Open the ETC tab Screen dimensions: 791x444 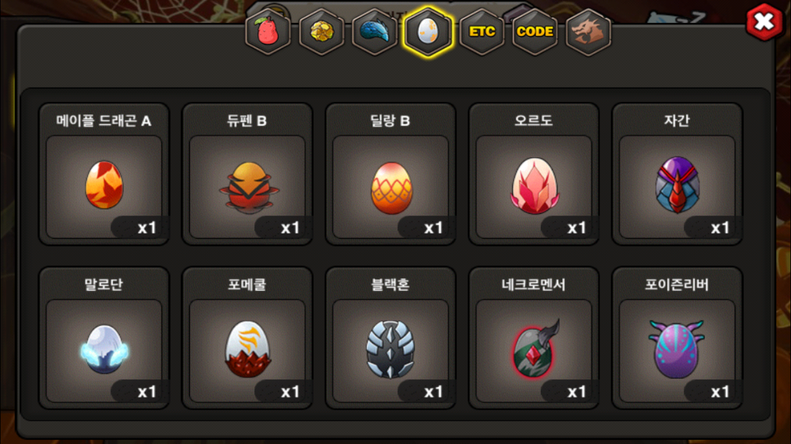[x=482, y=31]
